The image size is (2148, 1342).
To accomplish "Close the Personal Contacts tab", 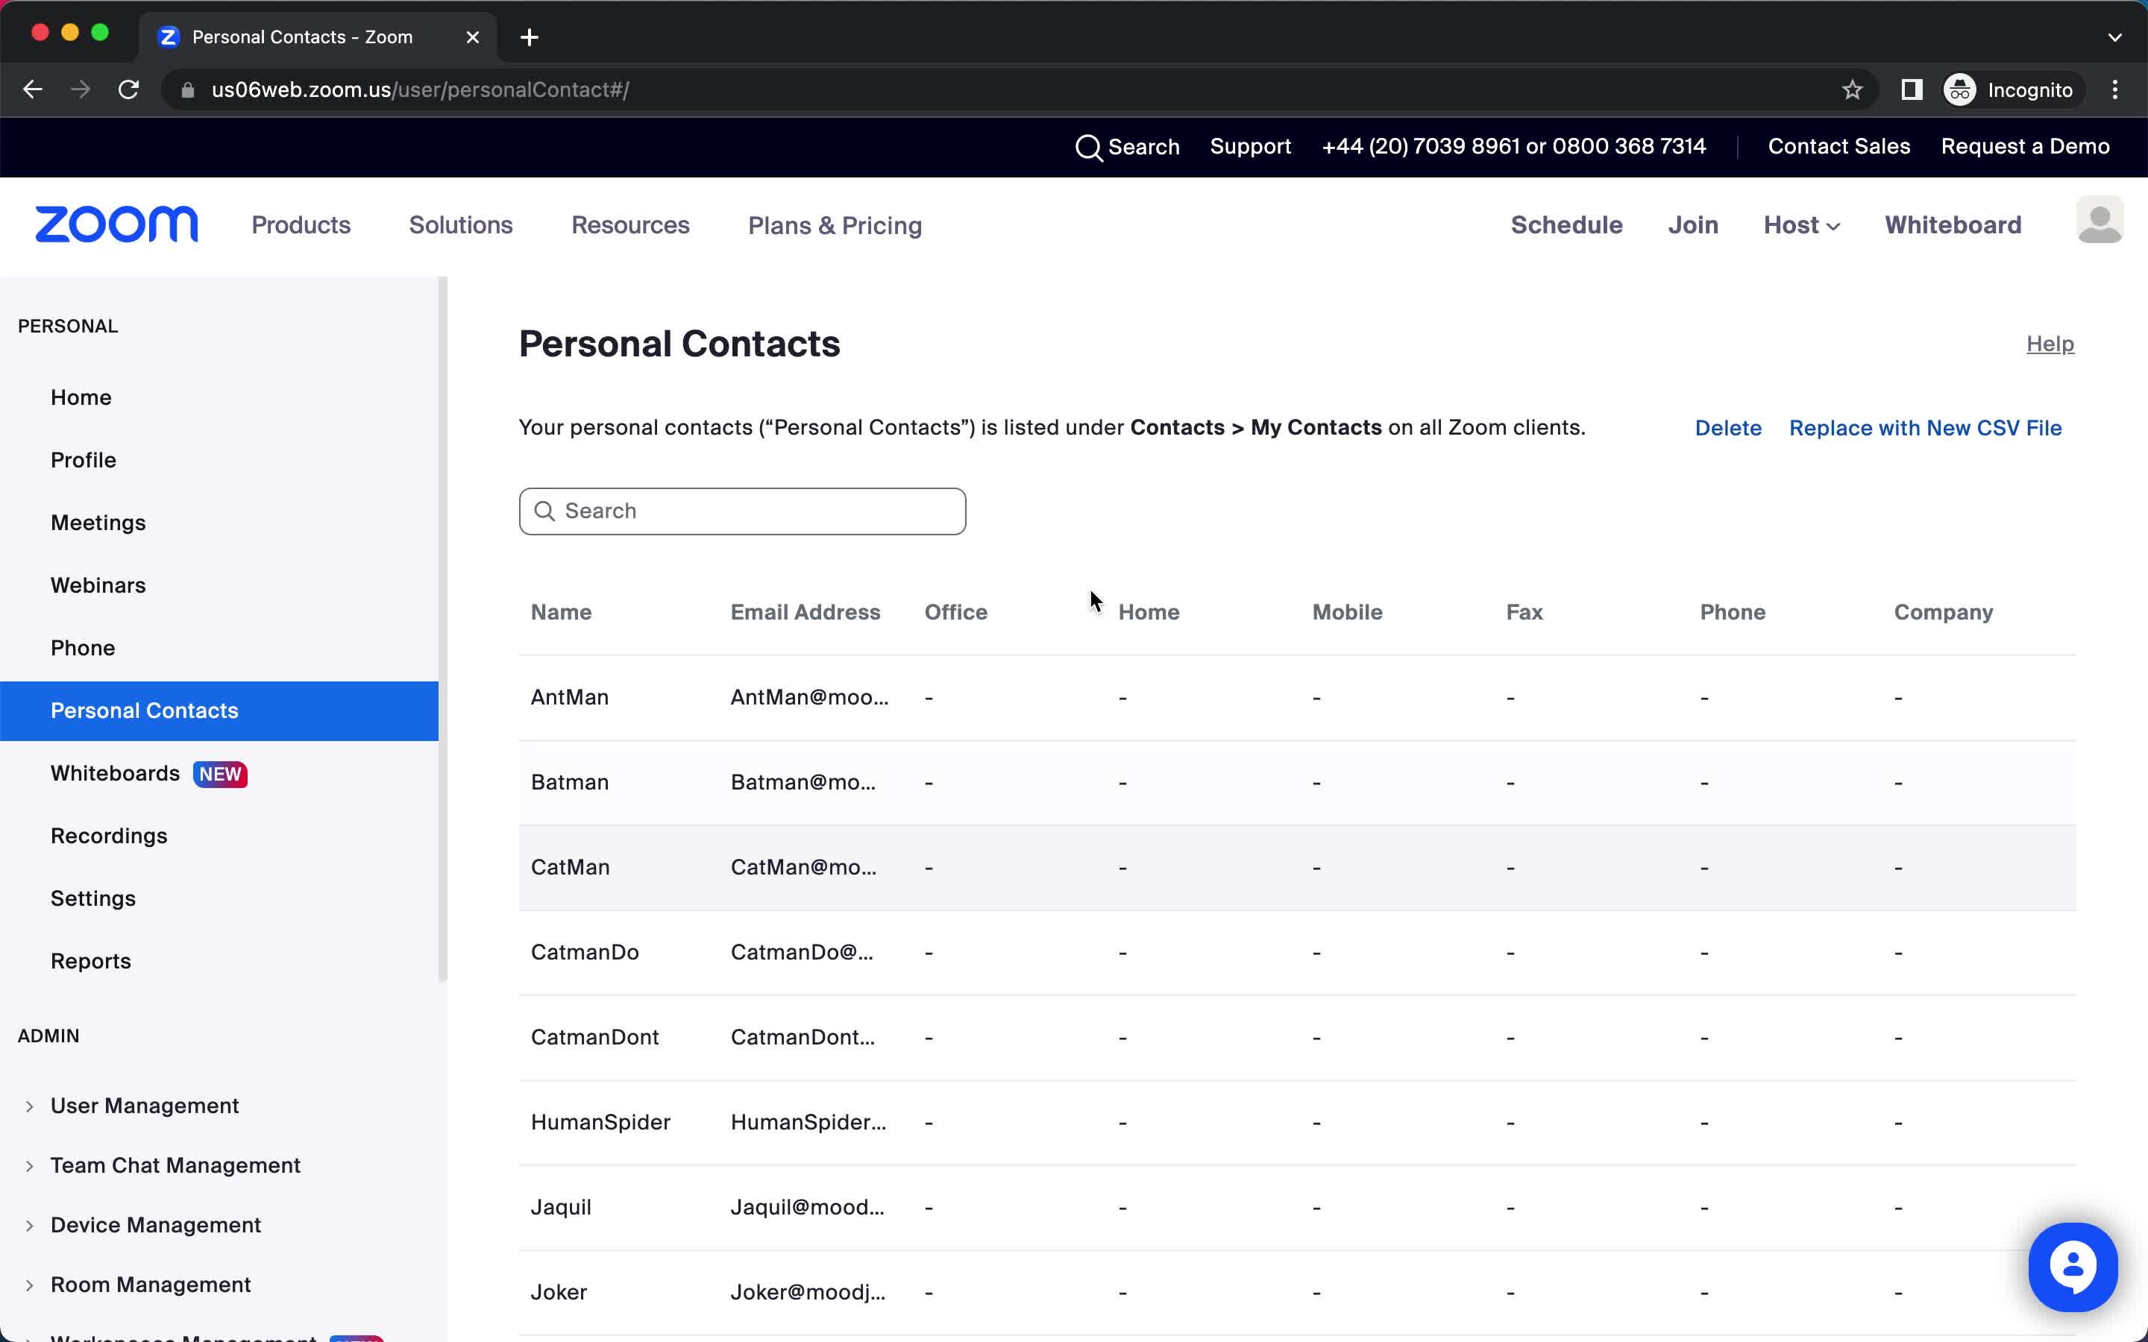I will click(x=473, y=37).
